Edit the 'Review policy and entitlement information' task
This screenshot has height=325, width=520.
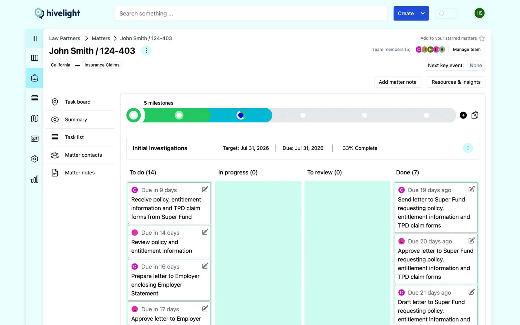(x=205, y=232)
